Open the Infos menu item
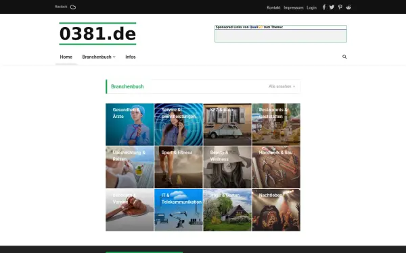The image size is (406, 253). click(131, 57)
